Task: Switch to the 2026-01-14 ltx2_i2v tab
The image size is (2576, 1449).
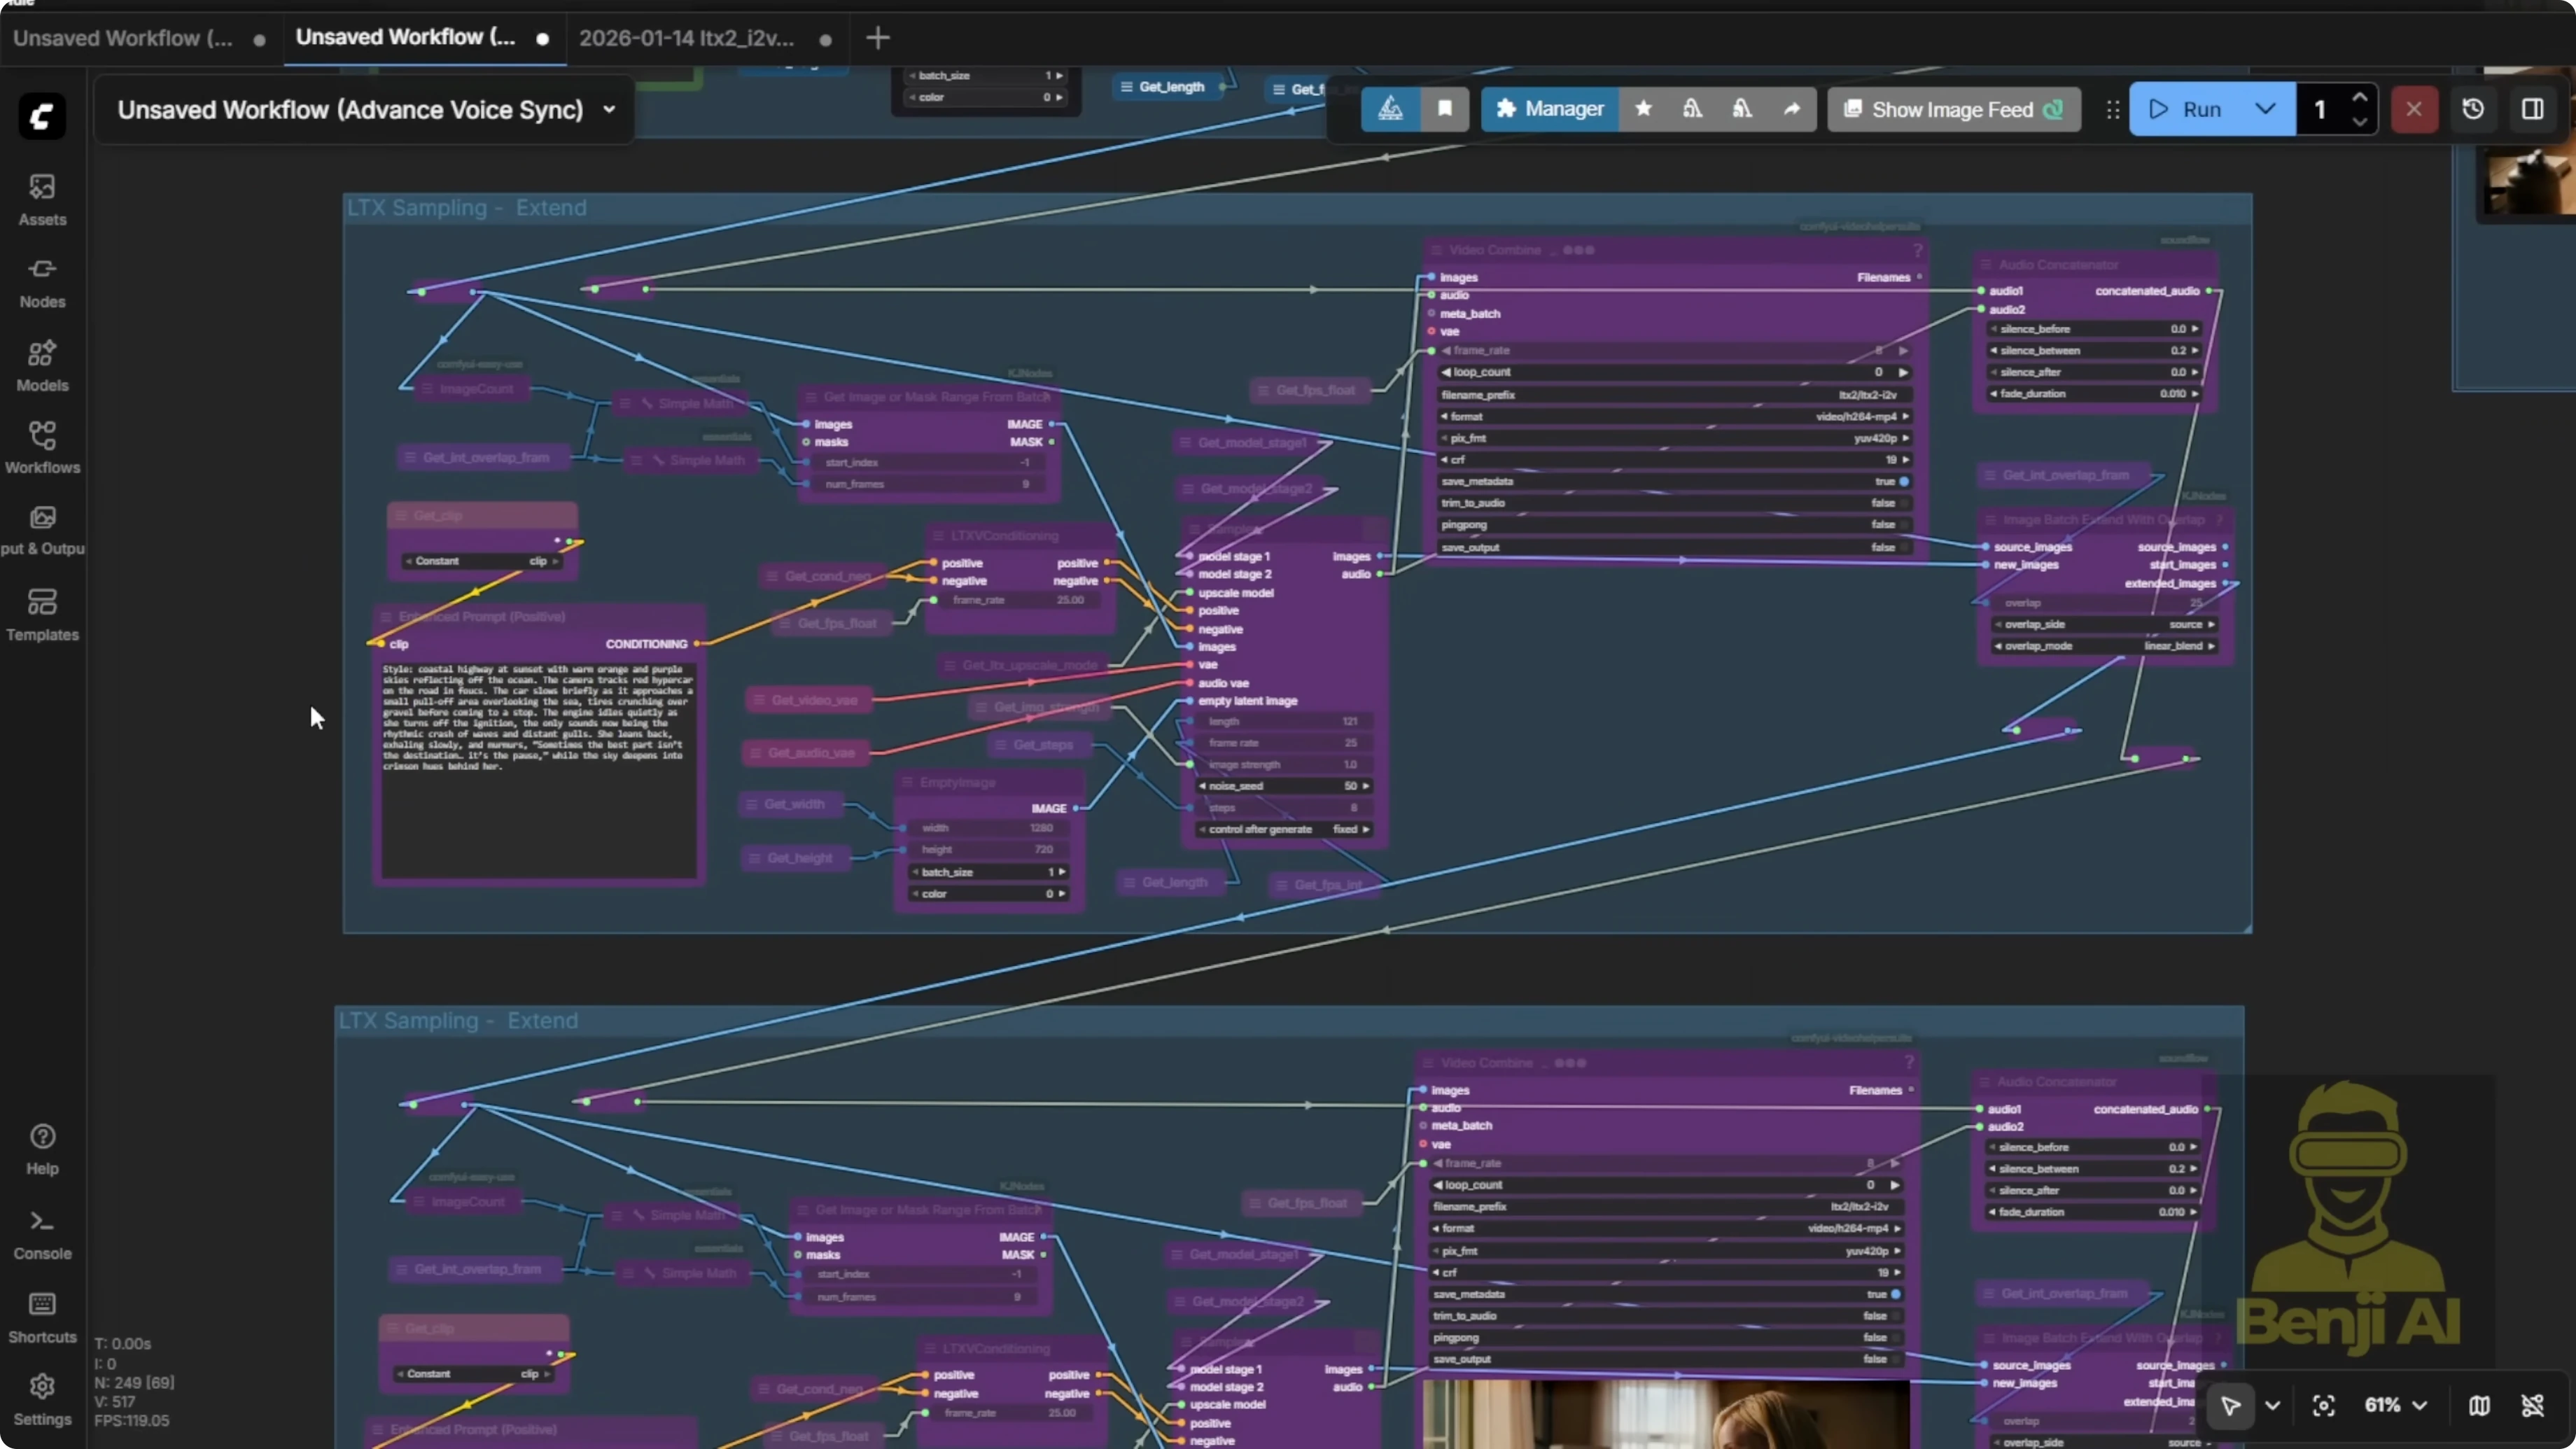Action: 686,38
